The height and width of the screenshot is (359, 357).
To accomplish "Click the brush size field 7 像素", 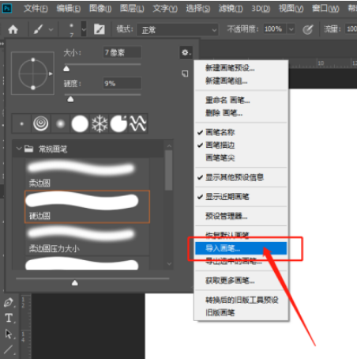I will pyautogui.click(x=122, y=52).
